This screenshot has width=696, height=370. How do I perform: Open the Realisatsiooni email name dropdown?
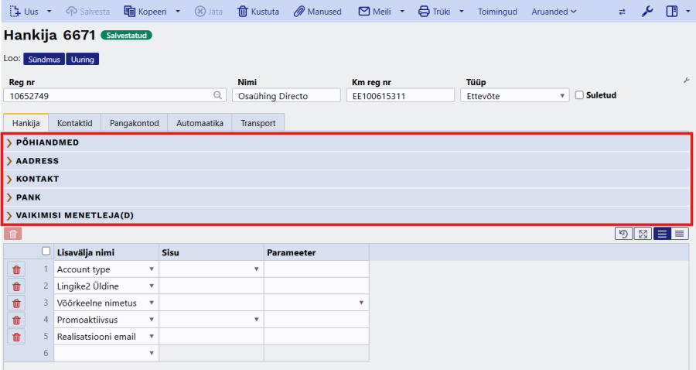[152, 336]
